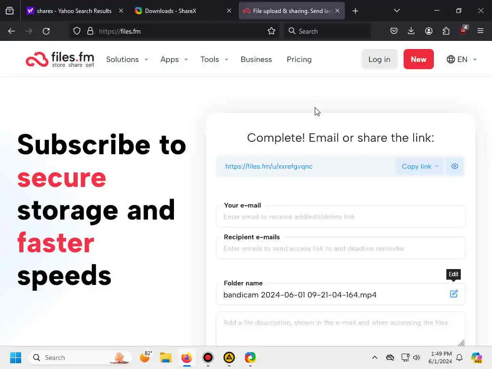Click the files.fm cloud logo

click(x=60, y=59)
